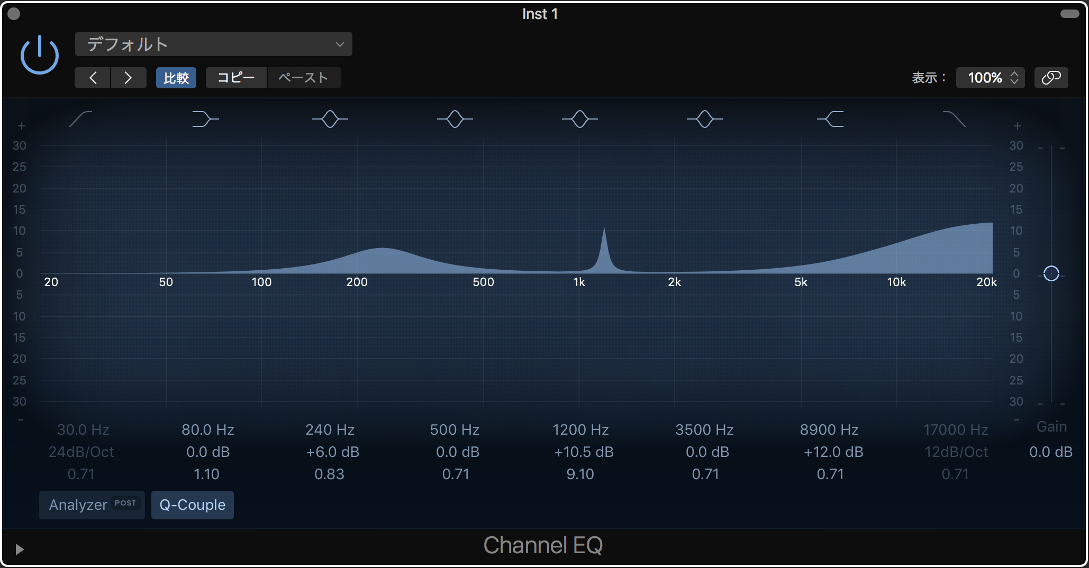Select the 1.10 Q value
Image resolution: width=1089 pixels, height=568 pixels.
click(206, 474)
